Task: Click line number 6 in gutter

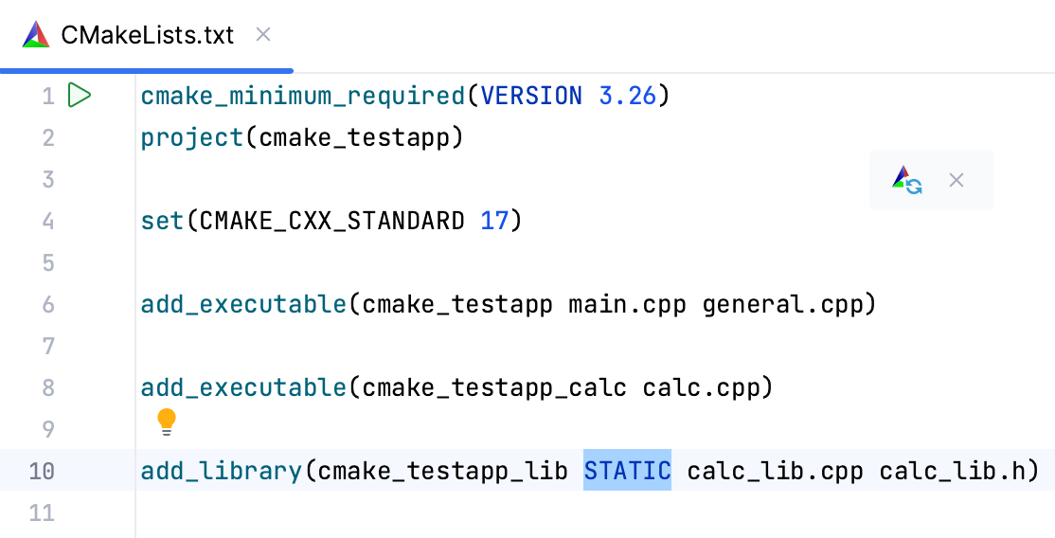Action: 48,304
